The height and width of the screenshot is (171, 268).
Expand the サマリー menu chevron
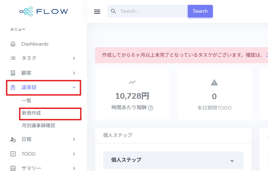click(74, 168)
